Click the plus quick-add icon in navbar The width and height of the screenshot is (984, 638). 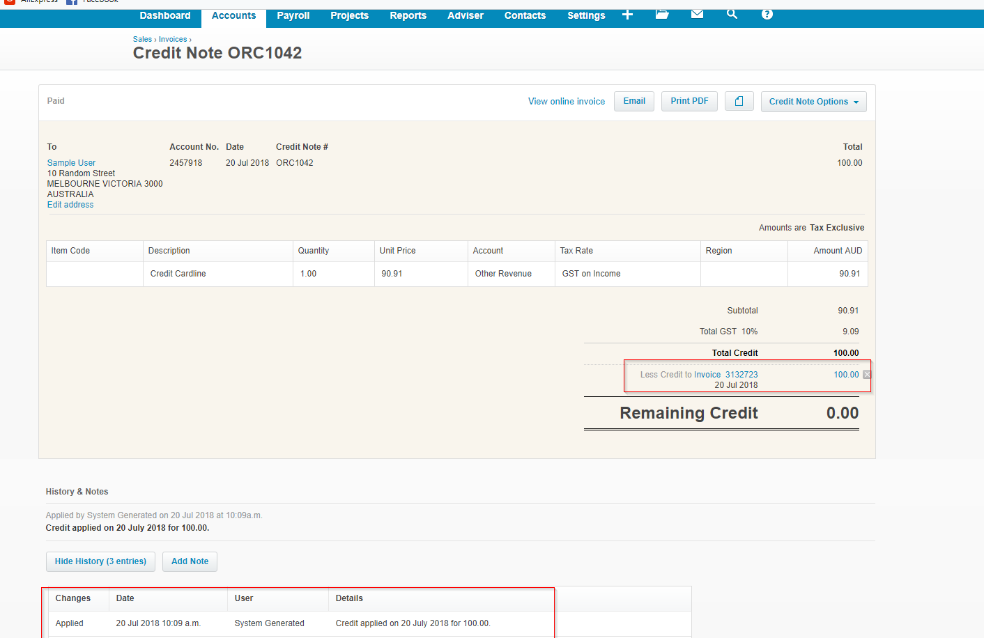tap(627, 15)
